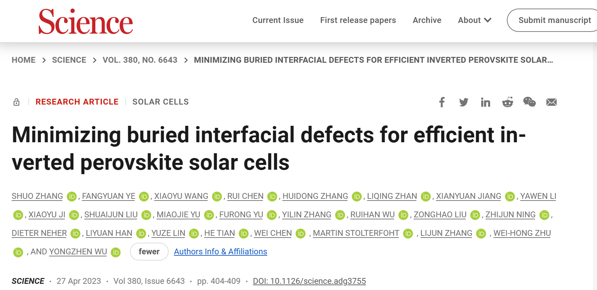Open Yongzhen Wu's ORCID iD icon
597x290 pixels.
pos(116,252)
